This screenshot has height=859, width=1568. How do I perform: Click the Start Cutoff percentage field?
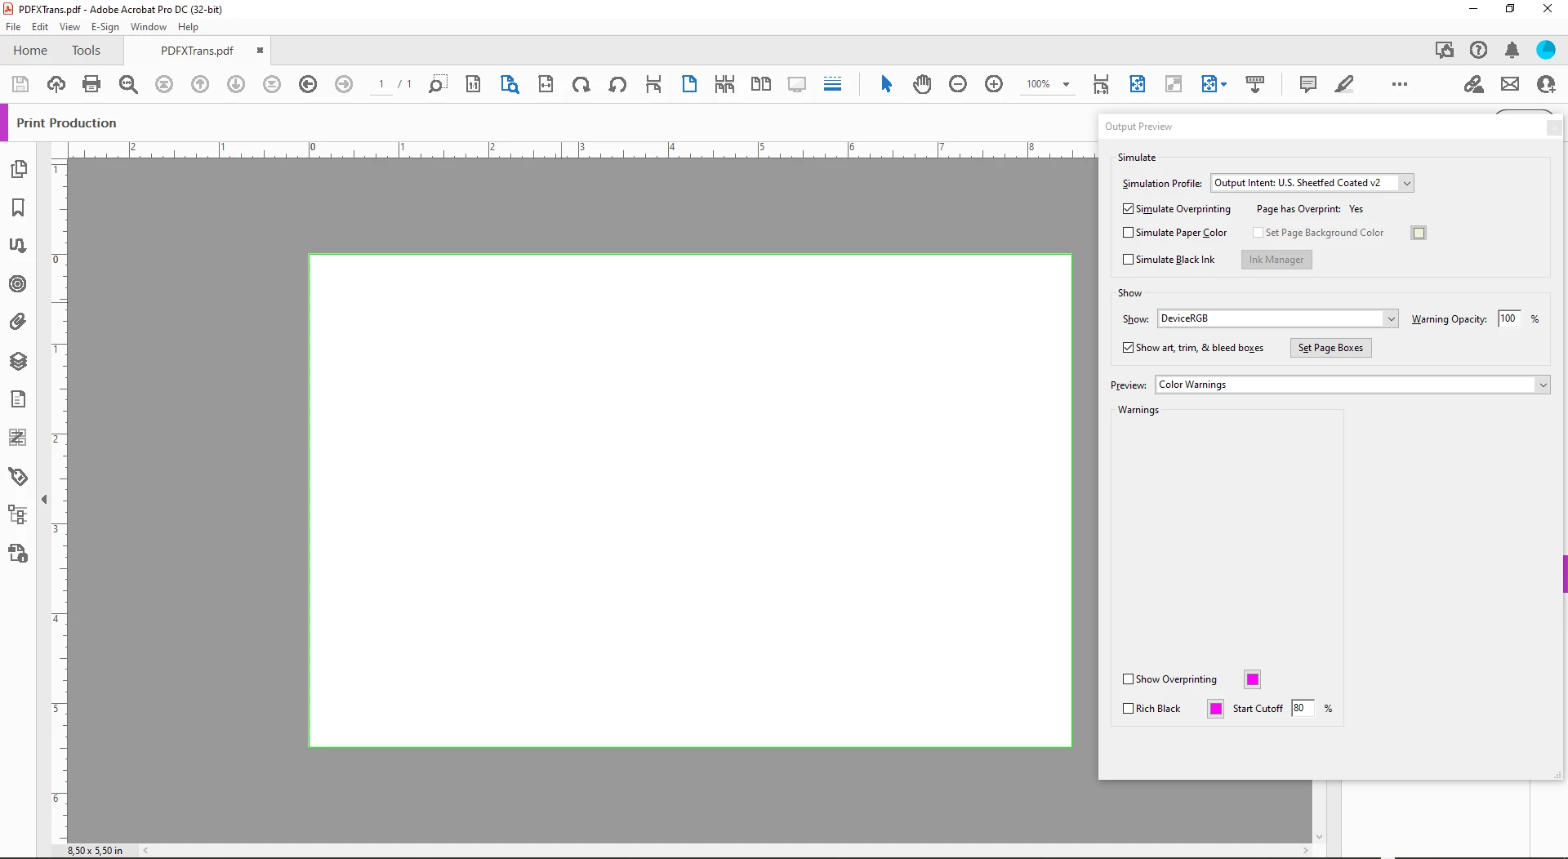pos(1303,709)
